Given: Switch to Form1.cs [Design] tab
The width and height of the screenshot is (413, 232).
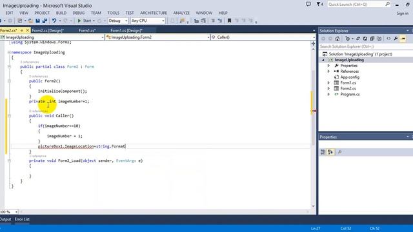Looking at the screenshot, I should [126, 30].
